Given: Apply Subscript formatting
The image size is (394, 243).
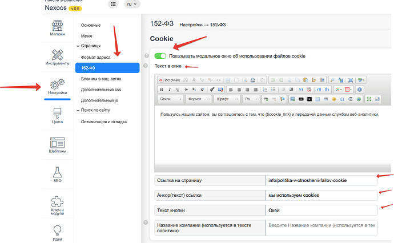Looking at the screenshot, I should coord(194,90).
